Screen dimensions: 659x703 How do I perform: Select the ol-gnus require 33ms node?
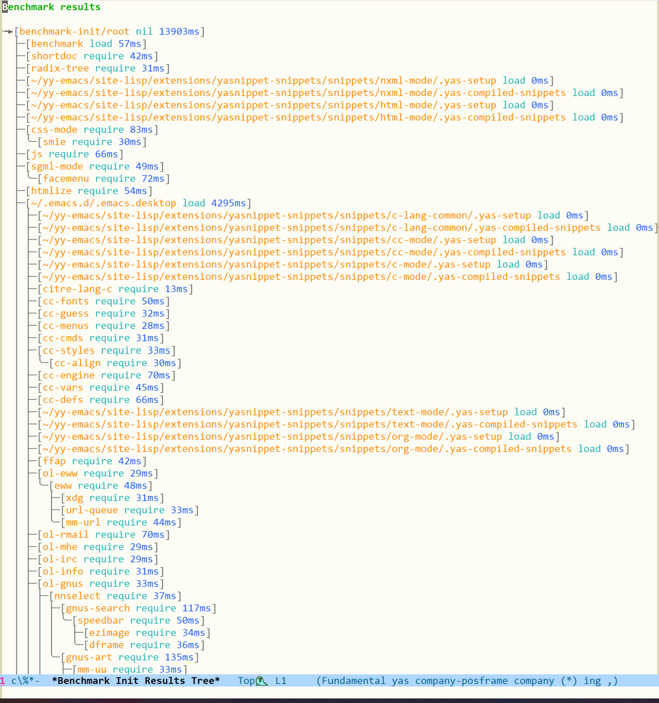click(100, 584)
